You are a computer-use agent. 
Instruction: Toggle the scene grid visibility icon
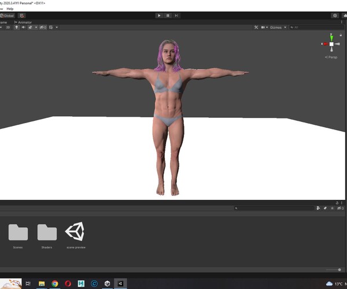51,27
